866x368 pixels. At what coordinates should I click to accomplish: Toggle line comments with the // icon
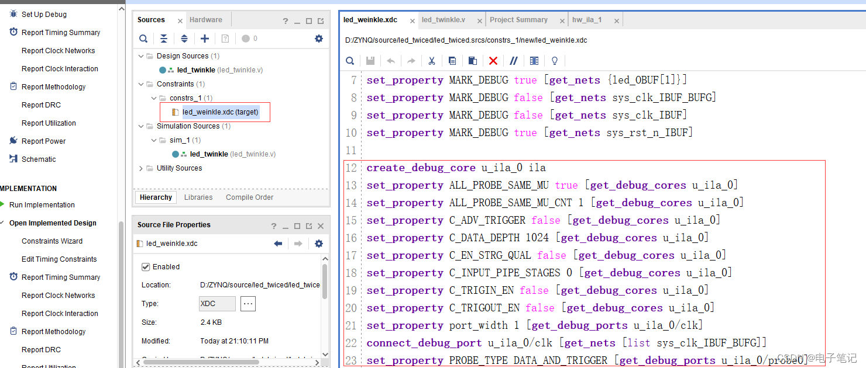tap(514, 61)
